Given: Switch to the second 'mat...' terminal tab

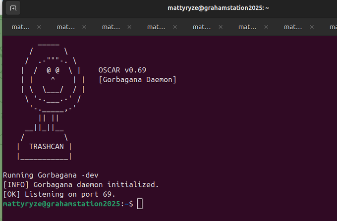Looking at the screenshot, I should (x=66, y=27).
